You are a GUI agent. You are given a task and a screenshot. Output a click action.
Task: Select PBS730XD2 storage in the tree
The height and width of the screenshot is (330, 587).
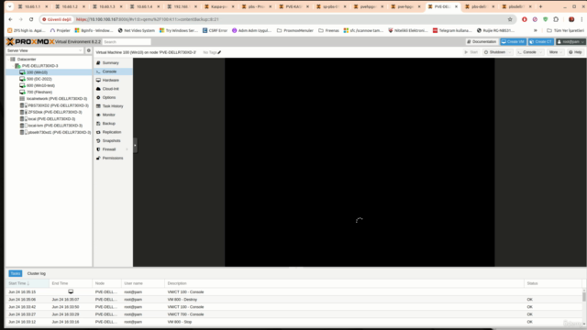58,105
